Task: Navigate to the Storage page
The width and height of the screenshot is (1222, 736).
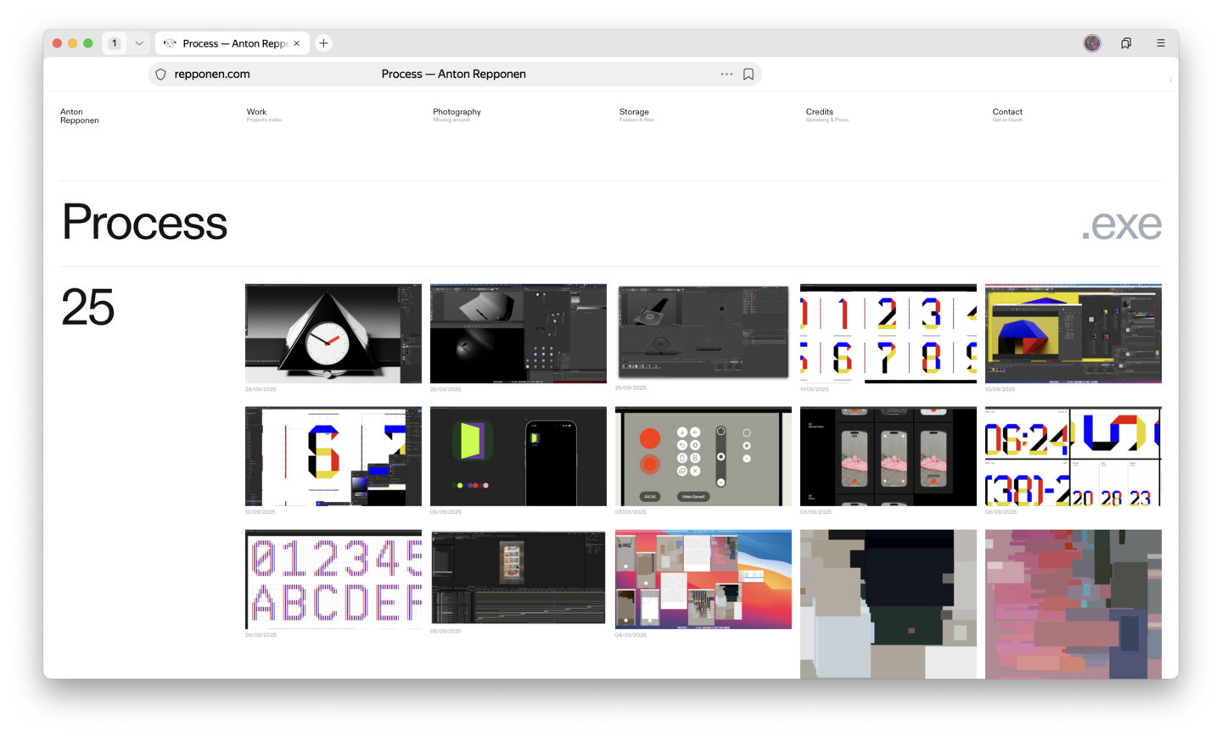Action: point(634,112)
